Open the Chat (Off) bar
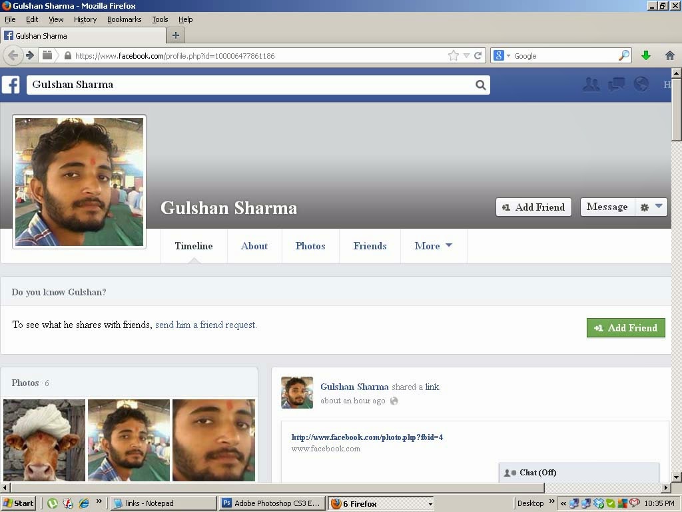The width and height of the screenshot is (682, 512). pyautogui.click(x=579, y=473)
